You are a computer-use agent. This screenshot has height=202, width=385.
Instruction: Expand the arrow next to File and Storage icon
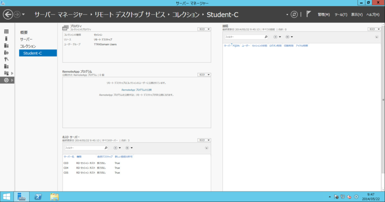pyautogui.click(x=12, y=73)
